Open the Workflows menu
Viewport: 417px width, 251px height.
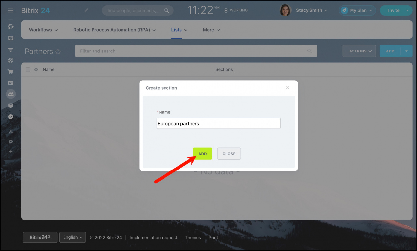(41, 30)
